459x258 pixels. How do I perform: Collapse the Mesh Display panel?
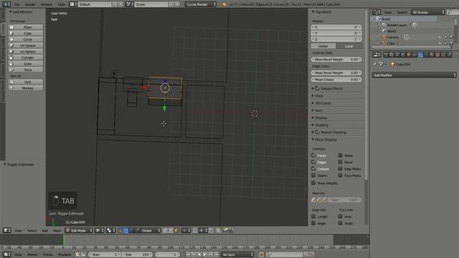(x=326, y=140)
